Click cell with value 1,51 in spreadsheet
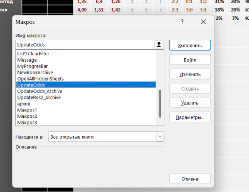The width and height of the screenshot is (249, 192). click(99, 10)
